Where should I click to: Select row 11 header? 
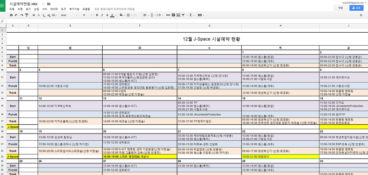click(3, 77)
